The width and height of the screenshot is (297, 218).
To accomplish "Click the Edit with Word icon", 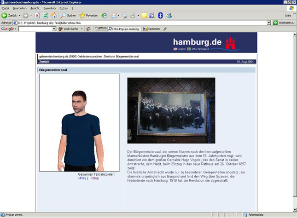I will coord(133,16).
